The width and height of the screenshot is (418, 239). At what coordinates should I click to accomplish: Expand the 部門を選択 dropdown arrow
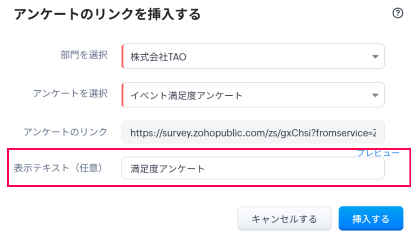[375, 57]
